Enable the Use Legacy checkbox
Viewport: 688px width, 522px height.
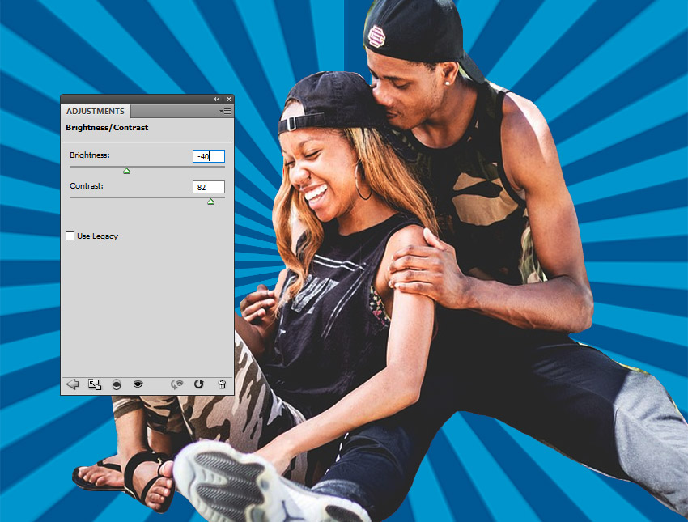(70, 236)
